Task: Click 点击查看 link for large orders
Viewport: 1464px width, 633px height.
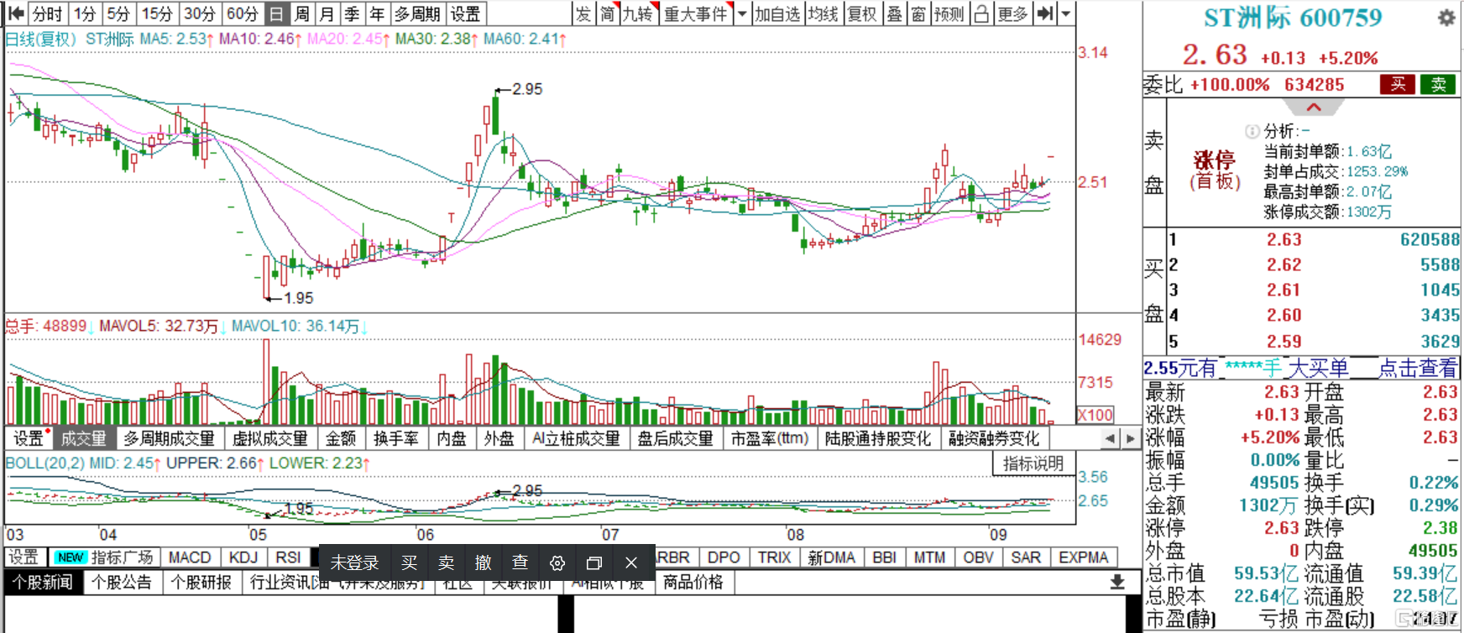Action: [x=1418, y=368]
